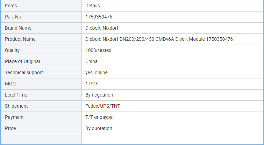
Task: Click the "By quotation" price value
Action: pyautogui.click(x=99, y=128)
